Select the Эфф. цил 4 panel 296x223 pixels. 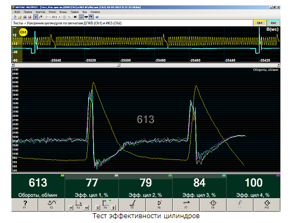(x=253, y=186)
